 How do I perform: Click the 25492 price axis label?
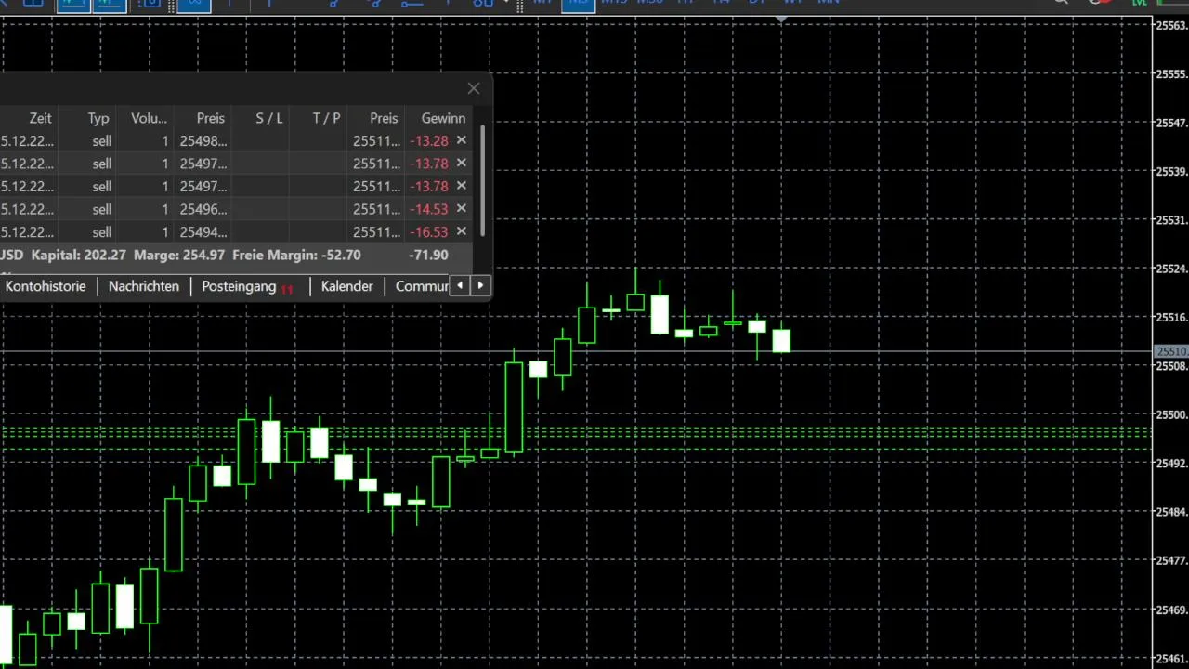1170,463
